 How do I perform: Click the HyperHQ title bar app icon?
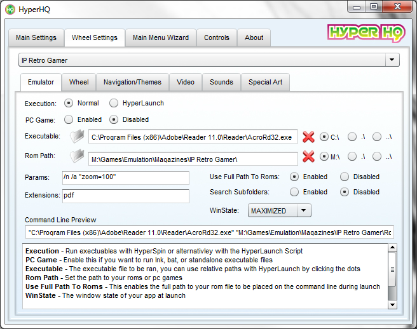tap(10, 10)
